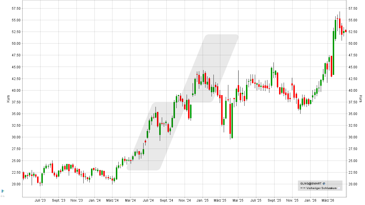Image resolution: width=365 pixels, height=205 pixels.
Task: Click the Kurs label on the left axis
Action: pyautogui.click(x=8, y=98)
